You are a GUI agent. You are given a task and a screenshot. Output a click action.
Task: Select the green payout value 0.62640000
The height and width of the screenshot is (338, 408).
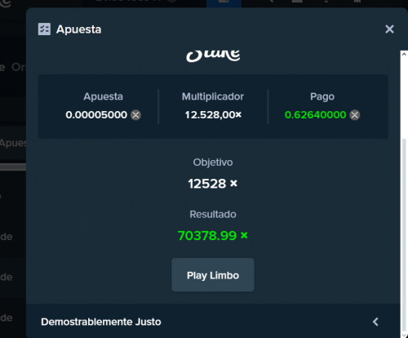[x=315, y=115]
